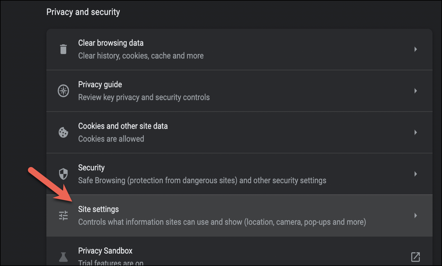The width and height of the screenshot is (442, 266).
Task: Click Privacy Sandbox label
Action: pyautogui.click(x=105, y=251)
